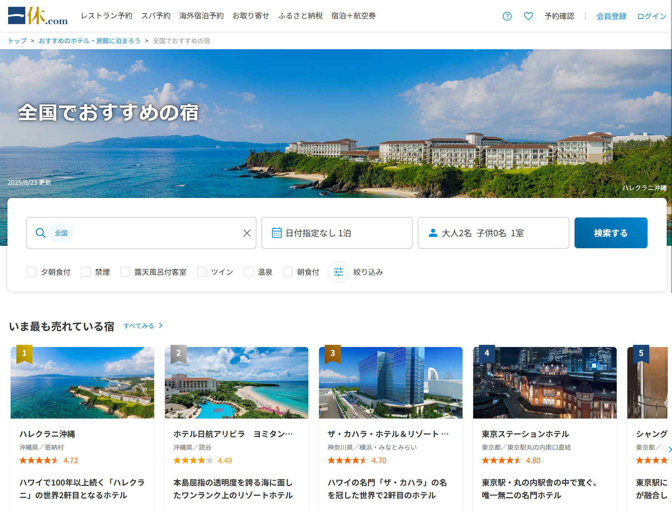Open 宿泊＋航空券 in the header
Image resolution: width=672 pixels, height=511 pixels.
(x=353, y=16)
